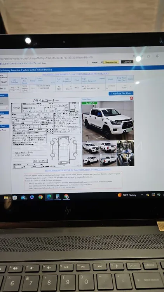Viewport: 164px width, 292px height.
Task: Launch Google Chrome from the taskbar
Action: pos(40,197)
